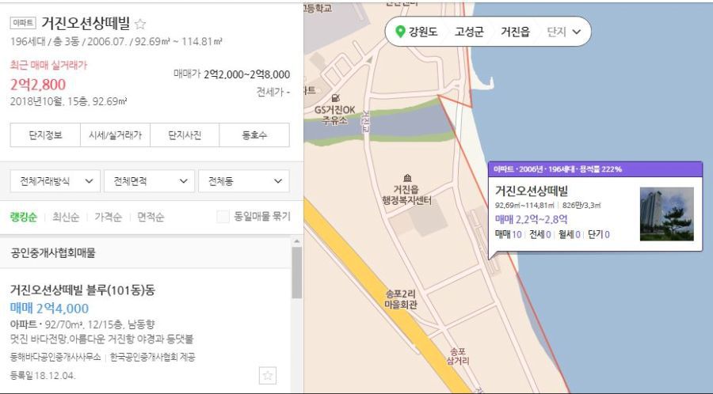Click the 매매 2억4,000 listing price
The width and height of the screenshot is (713, 394).
coord(49,309)
